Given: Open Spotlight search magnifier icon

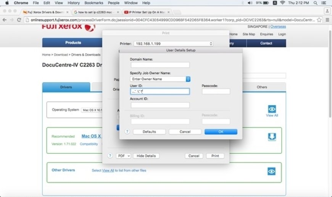Looking at the screenshot, I should click(x=315, y=3).
